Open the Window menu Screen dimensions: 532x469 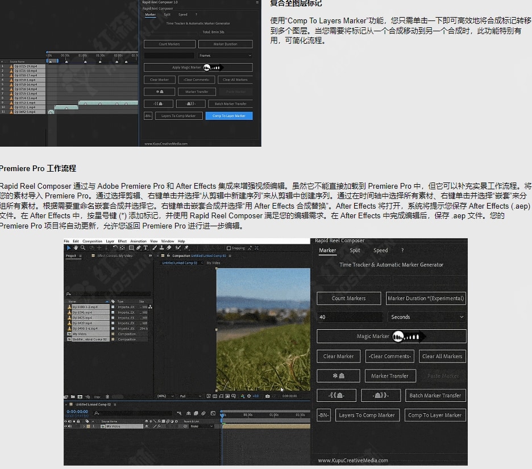(168, 241)
